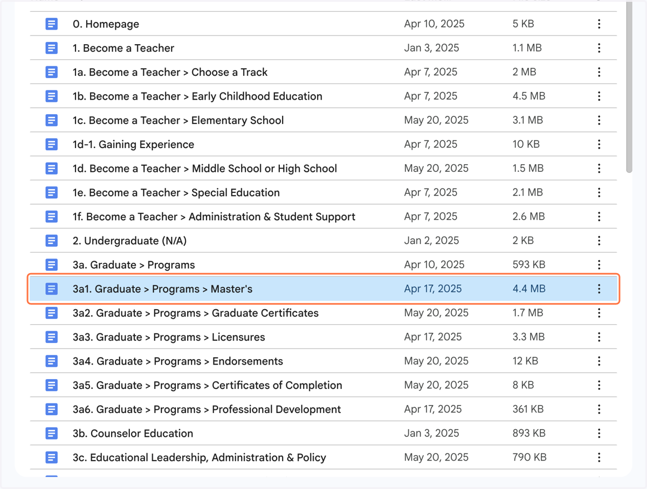Viewport: 647px width, 489px height.
Task: Open more options for 3c. Educational Leadership
Action: [x=599, y=458]
